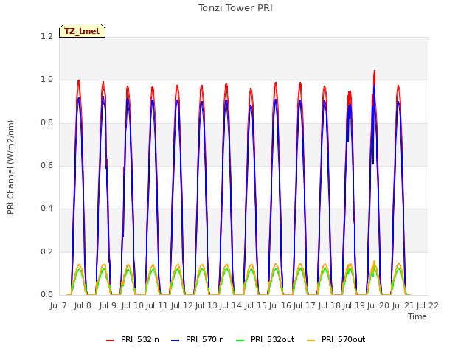Click the Jul 10 x-axis tick label
Viewport: 472px width, 354px height.
click(x=132, y=306)
